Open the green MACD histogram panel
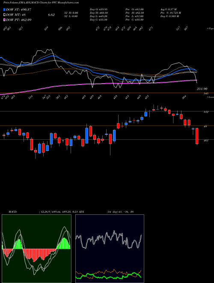The image size is (214, 283). (x=36, y=249)
